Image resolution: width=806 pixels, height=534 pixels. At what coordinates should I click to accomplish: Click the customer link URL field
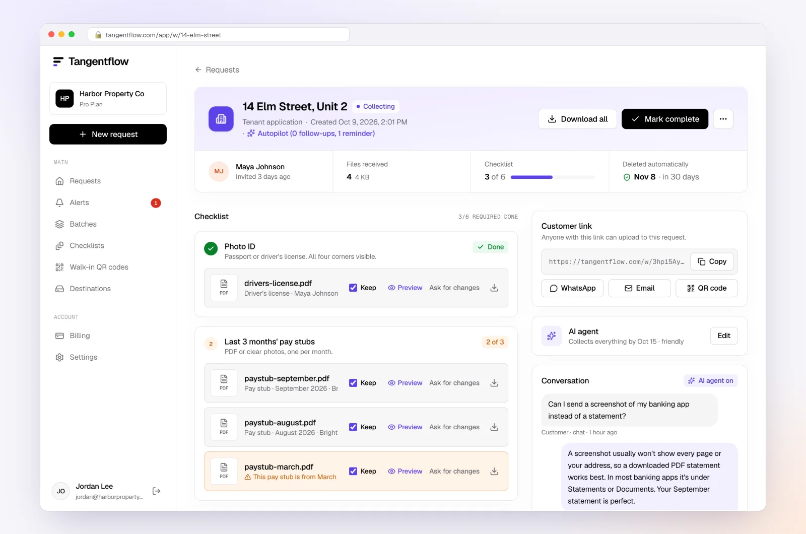point(616,262)
